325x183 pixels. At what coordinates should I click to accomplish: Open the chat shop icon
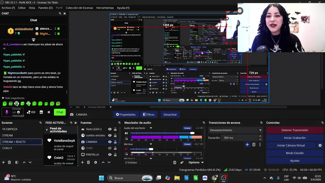[41, 112]
